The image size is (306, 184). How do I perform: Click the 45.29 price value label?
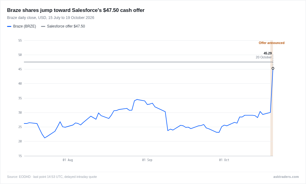pos(267,53)
